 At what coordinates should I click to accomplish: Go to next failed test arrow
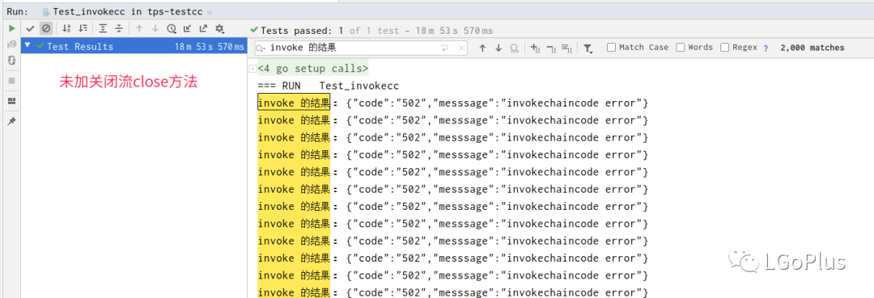[x=155, y=28]
